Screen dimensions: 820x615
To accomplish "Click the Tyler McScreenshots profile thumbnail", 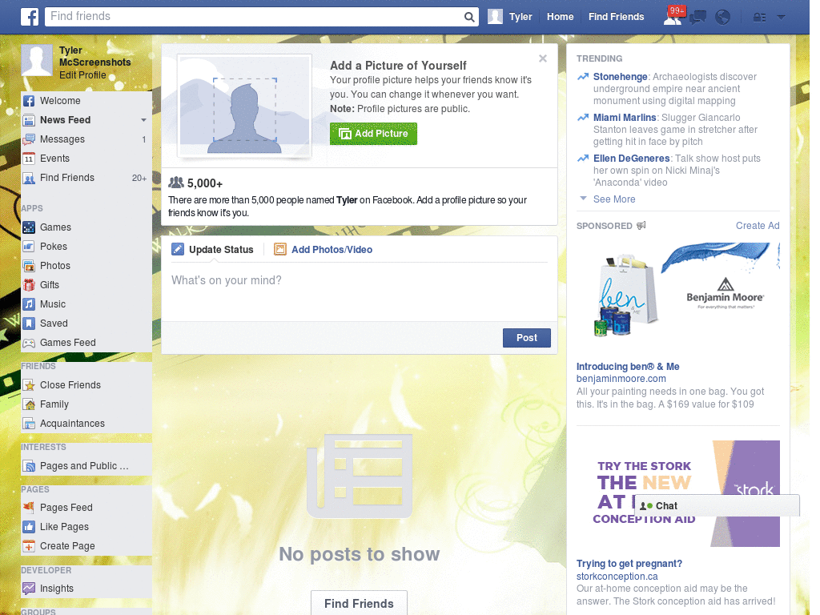I will click(37, 60).
